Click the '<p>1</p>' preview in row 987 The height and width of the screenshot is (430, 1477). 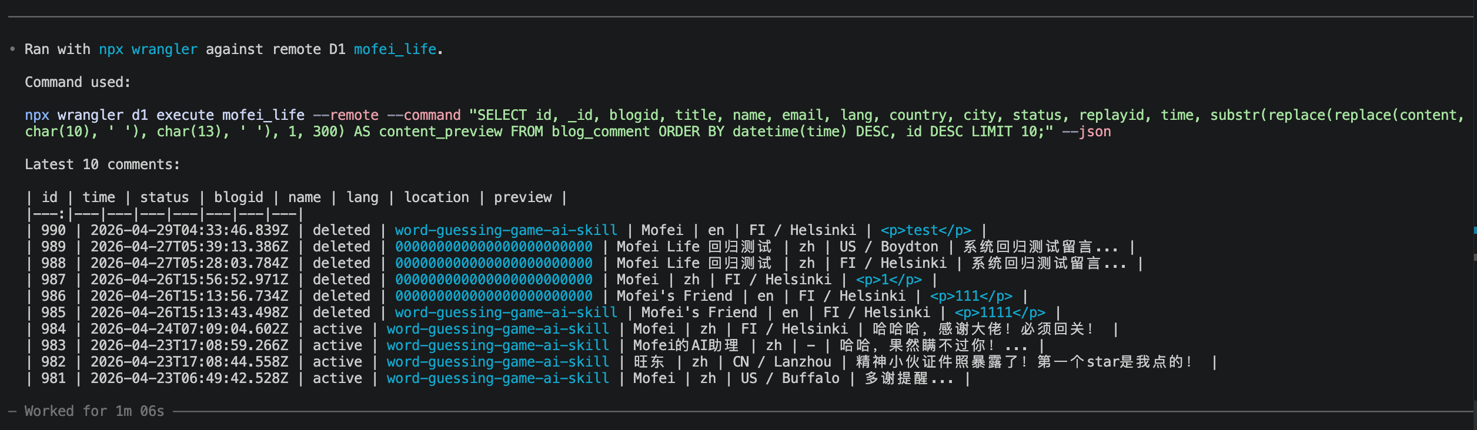tap(889, 280)
